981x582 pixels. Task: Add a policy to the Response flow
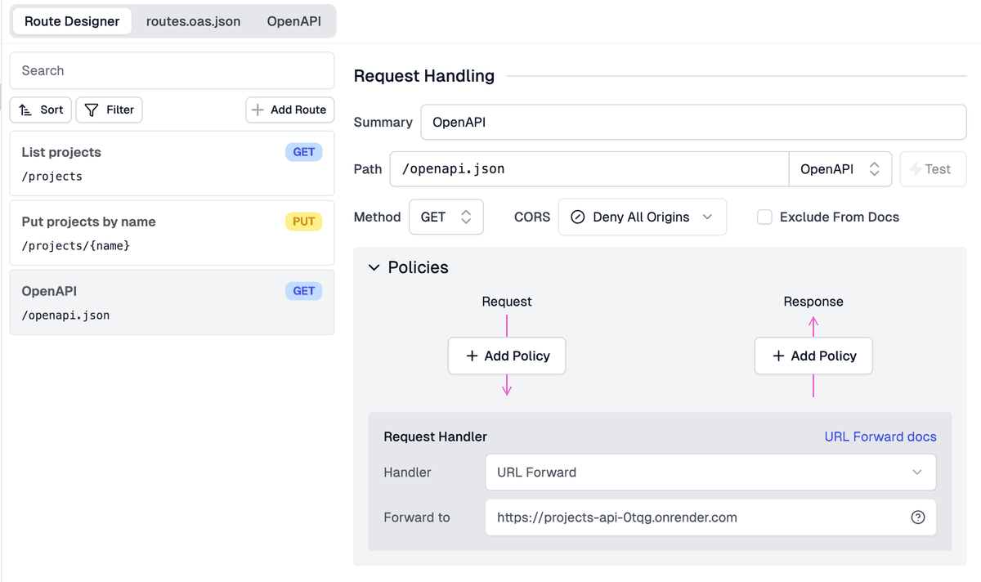(x=813, y=356)
